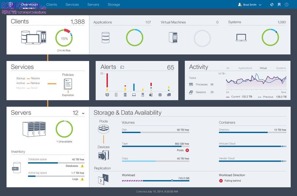This screenshot has width=297, height=196.
Task: Click the Processes task icon
Action: (191, 85)
